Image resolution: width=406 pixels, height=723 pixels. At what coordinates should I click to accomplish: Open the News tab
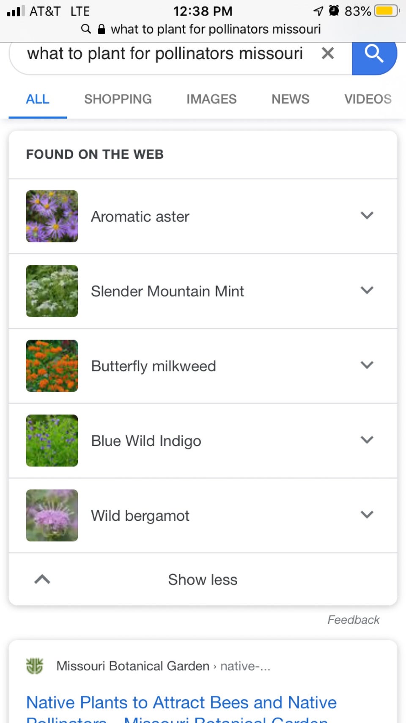290,99
